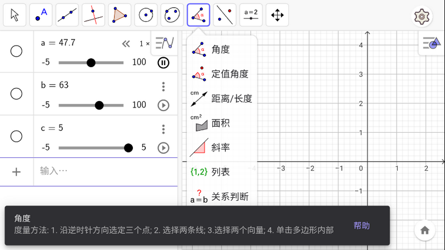Open the three-dot menu for c
Image resolution: width=445 pixels, height=250 pixels.
point(163,129)
